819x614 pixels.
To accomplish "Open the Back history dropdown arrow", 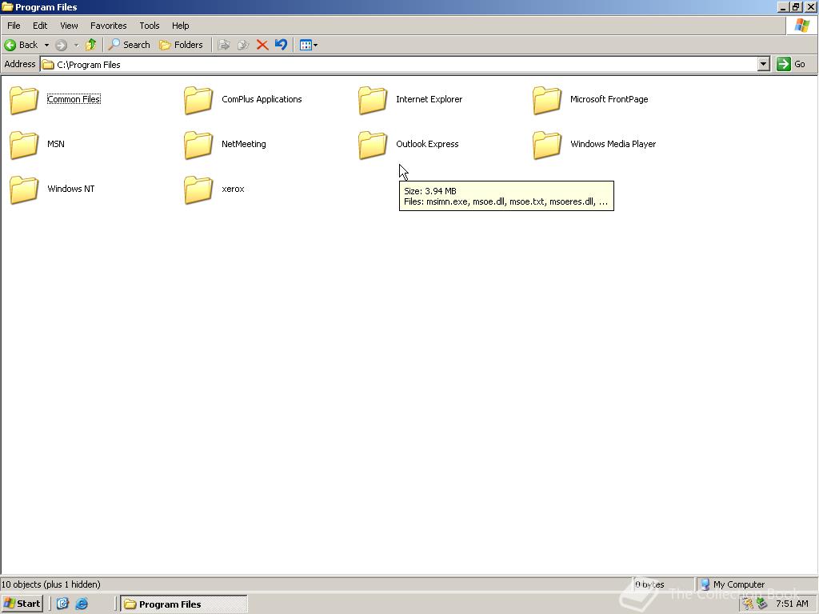I will (x=46, y=45).
